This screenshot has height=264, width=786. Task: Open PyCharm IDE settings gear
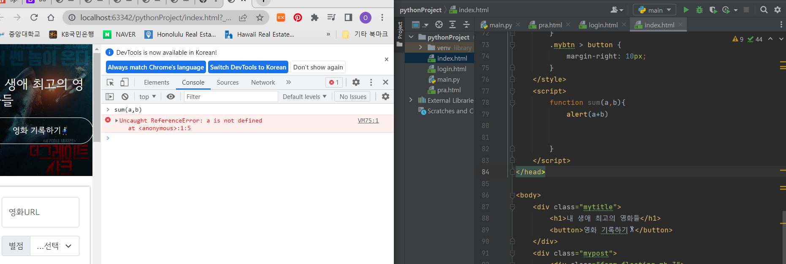(778, 10)
